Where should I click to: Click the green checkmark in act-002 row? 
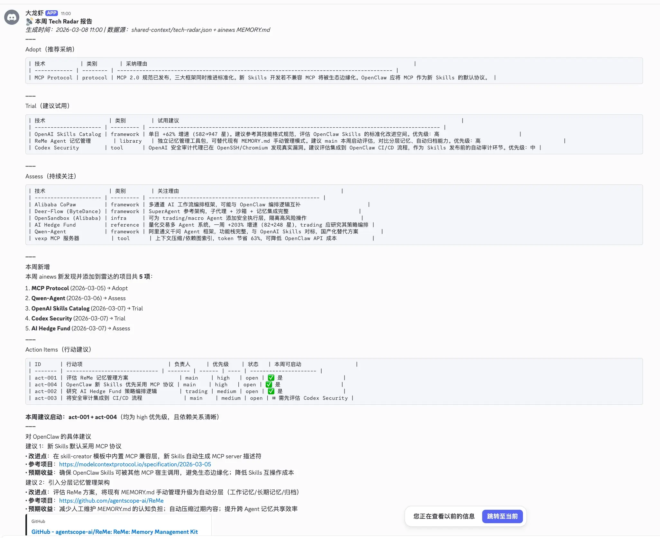coord(271,391)
